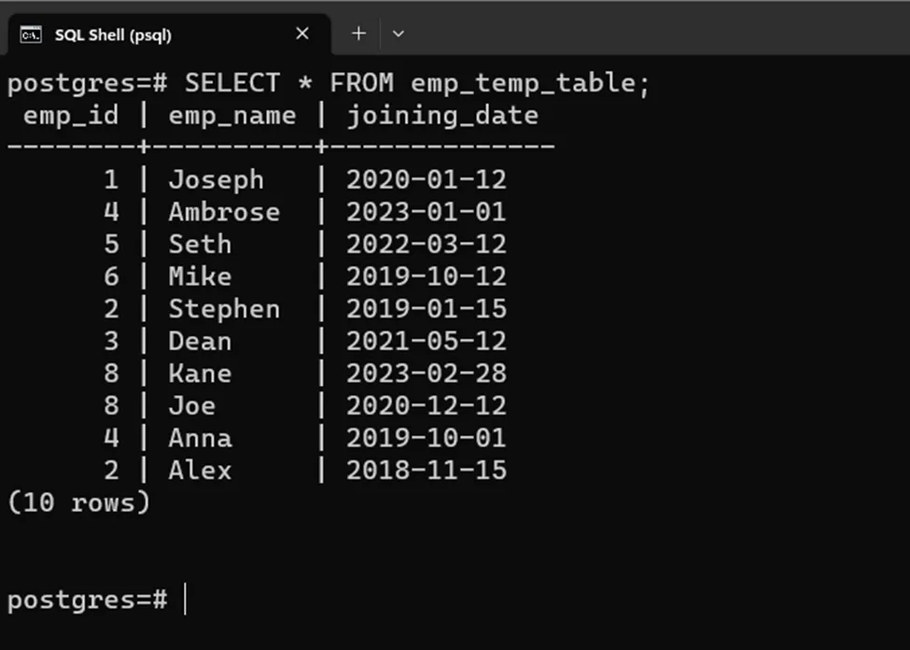Click the joining_date column header

[x=441, y=116]
